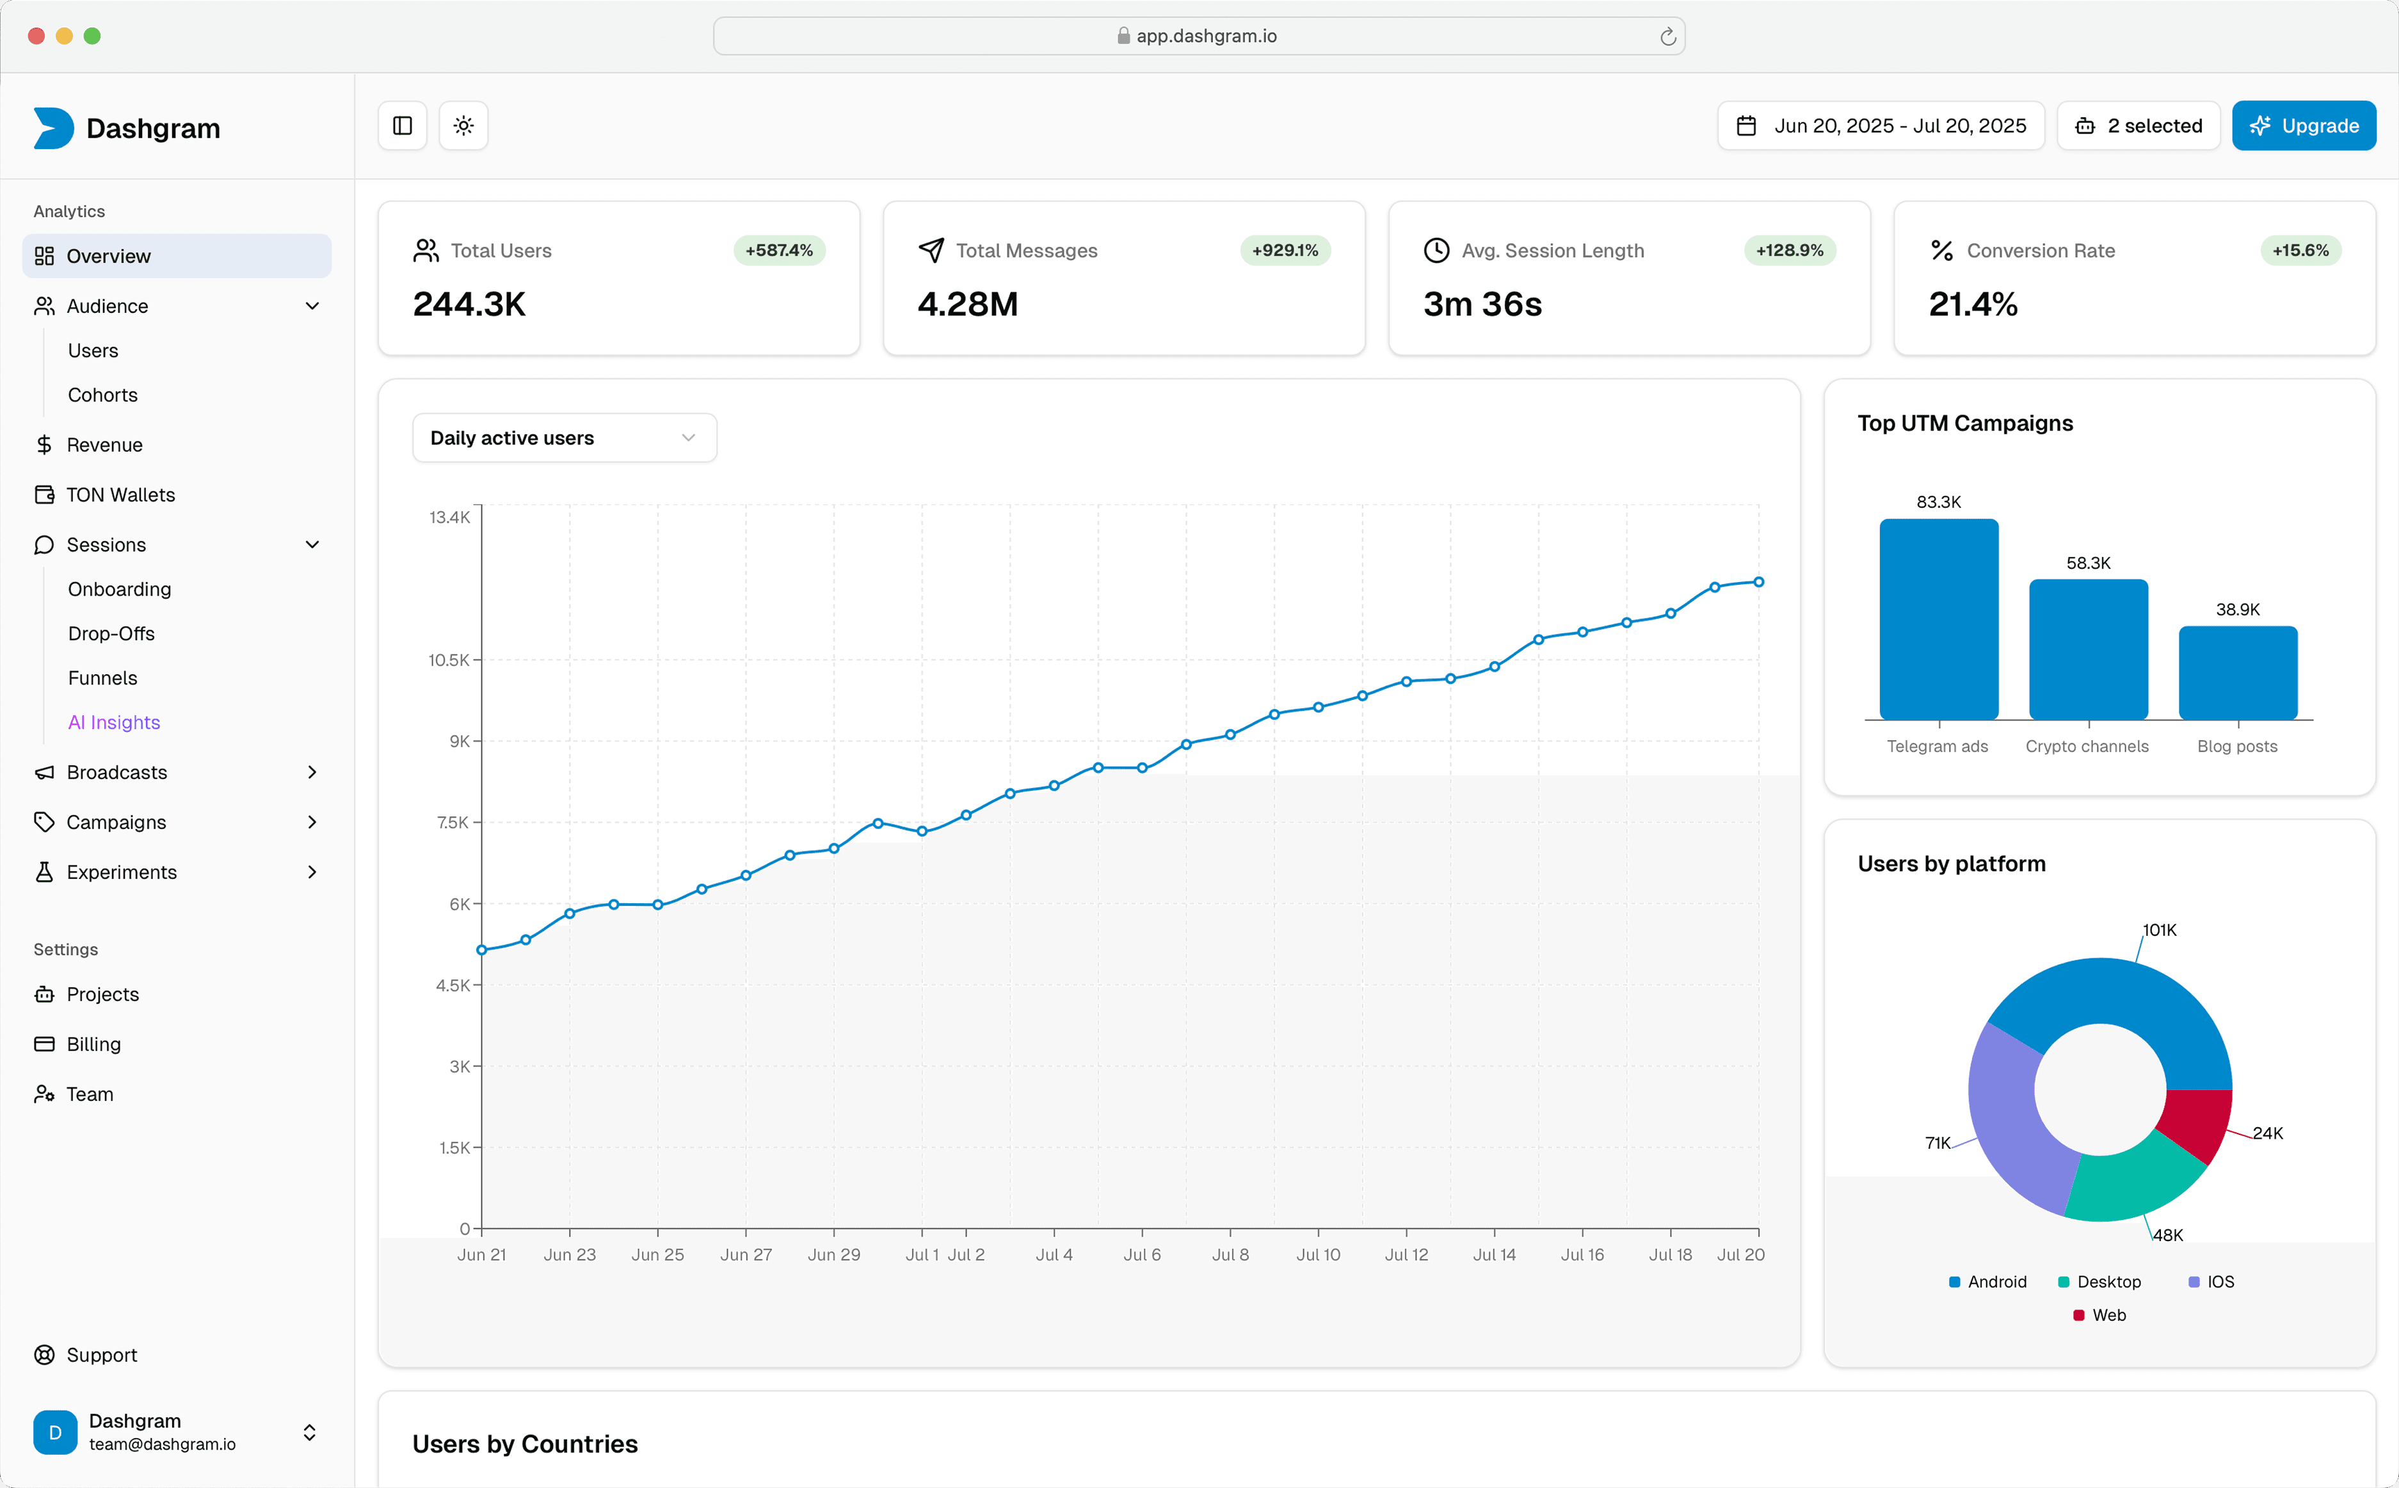Open the Funnels page

[x=102, y=678]
